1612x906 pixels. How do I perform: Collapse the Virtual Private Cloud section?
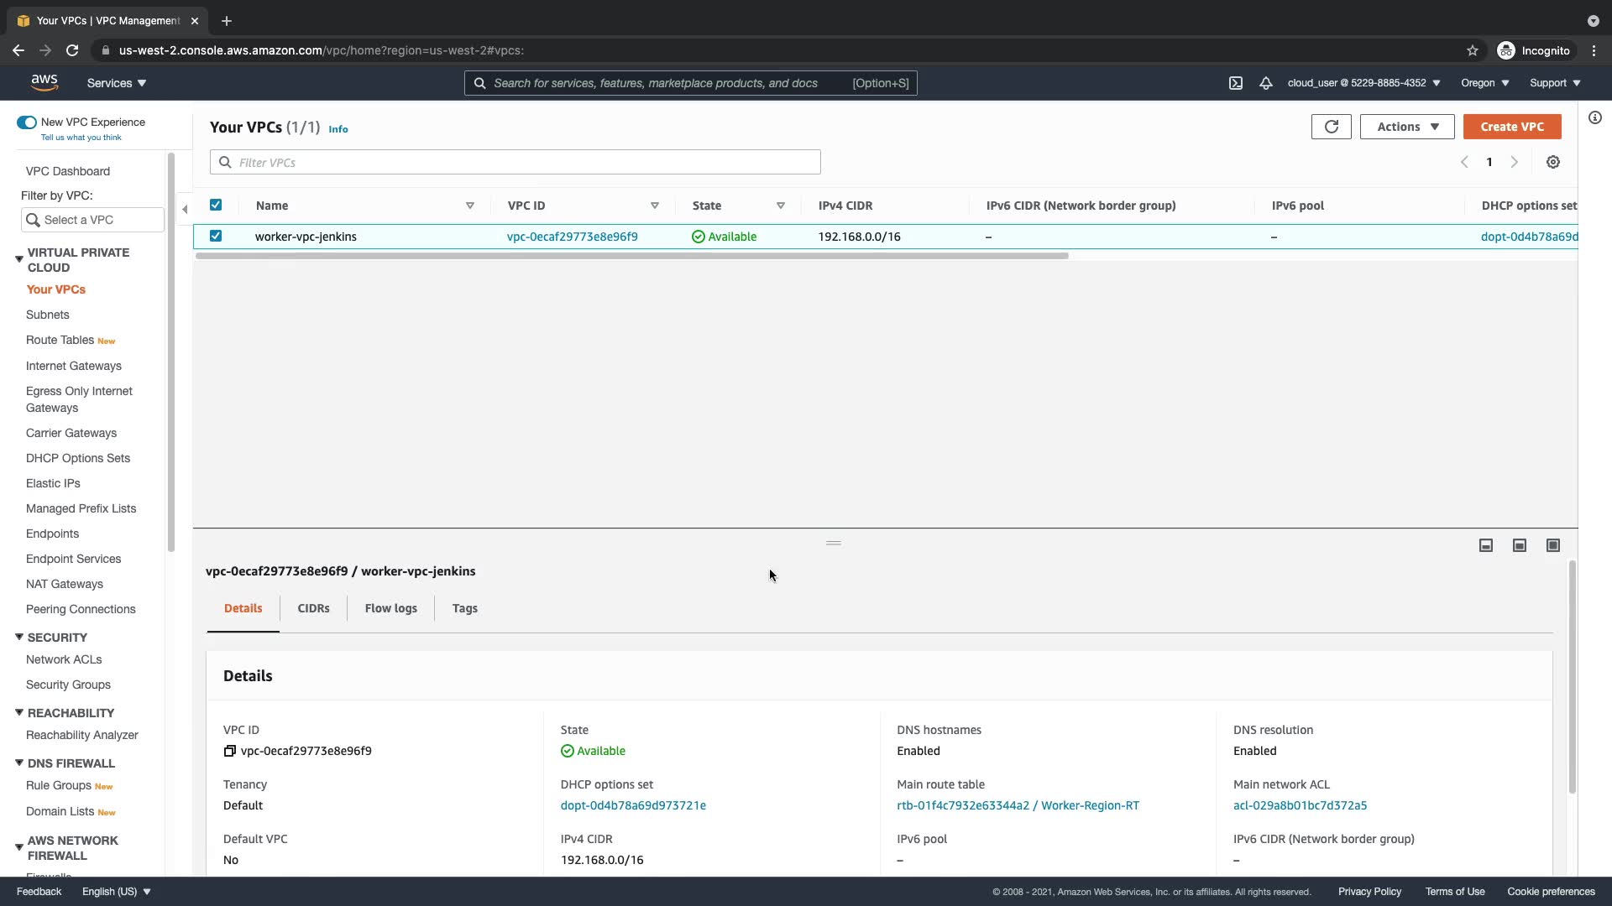[18, 259]
